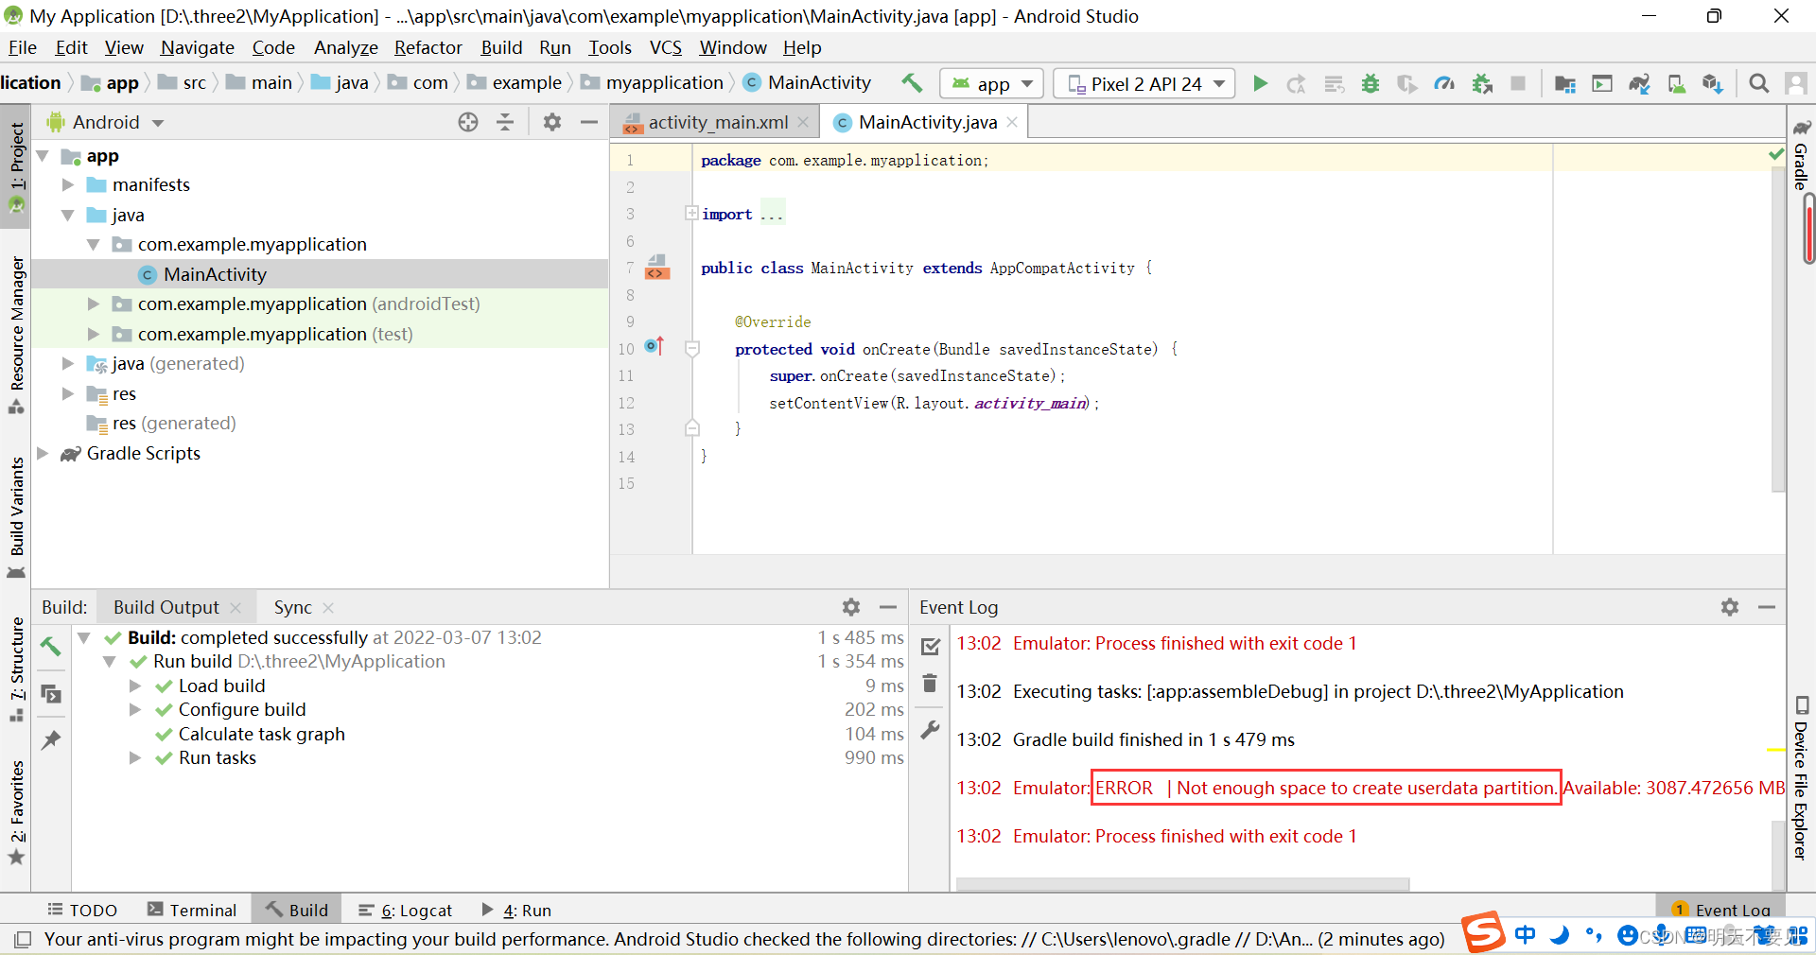The width and height of the screenshot is (1816, 955).
Task: Toggle the Structure side tab
Action: tap(16, 669)
